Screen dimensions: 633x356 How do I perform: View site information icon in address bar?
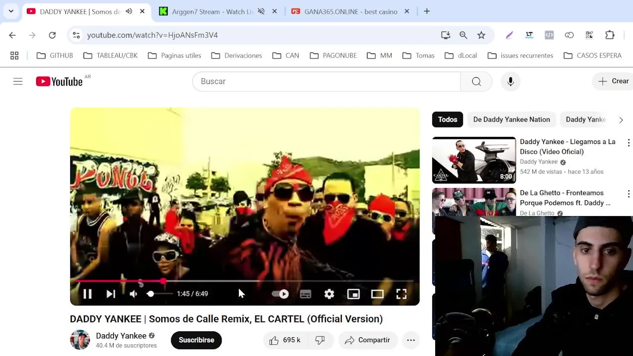(76, 35)
